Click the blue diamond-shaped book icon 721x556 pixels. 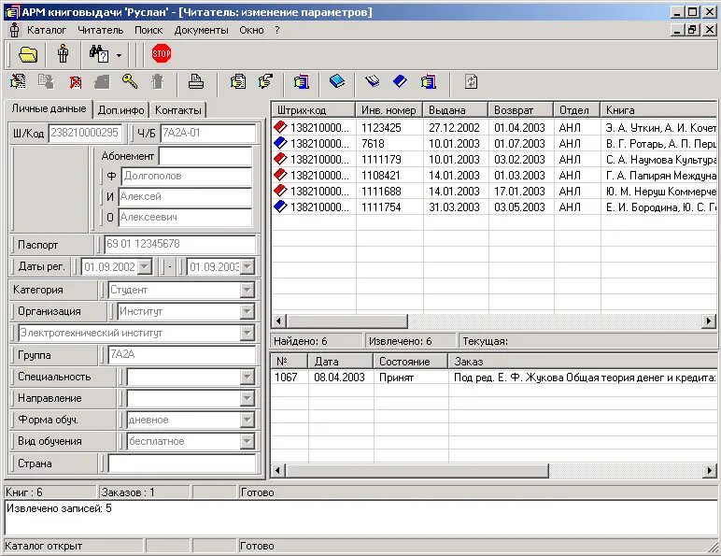tap(400, 81)
